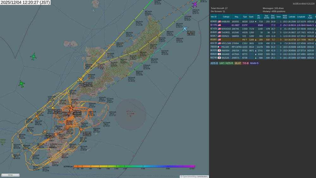Select the MAGIC63 callsign row
316x178 pixels.
pos(263,29)
